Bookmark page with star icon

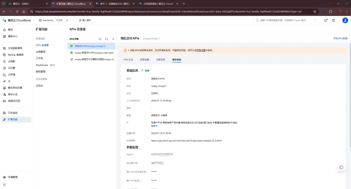[x=315, y=11]
